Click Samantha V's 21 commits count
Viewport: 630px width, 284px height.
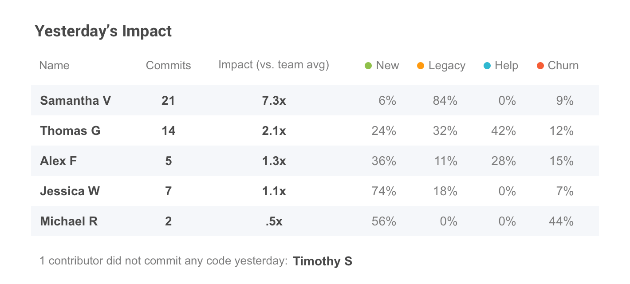coord(168,101)
